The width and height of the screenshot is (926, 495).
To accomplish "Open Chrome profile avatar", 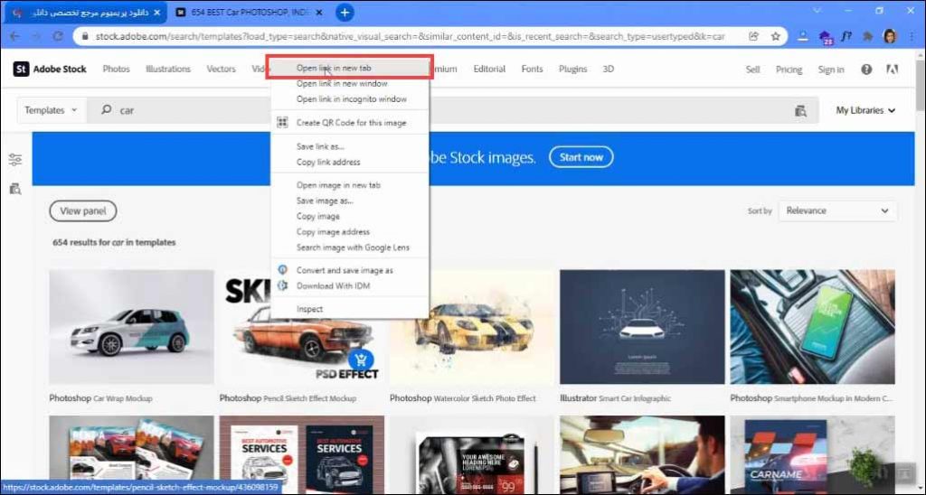I will (x=890, y=36).
